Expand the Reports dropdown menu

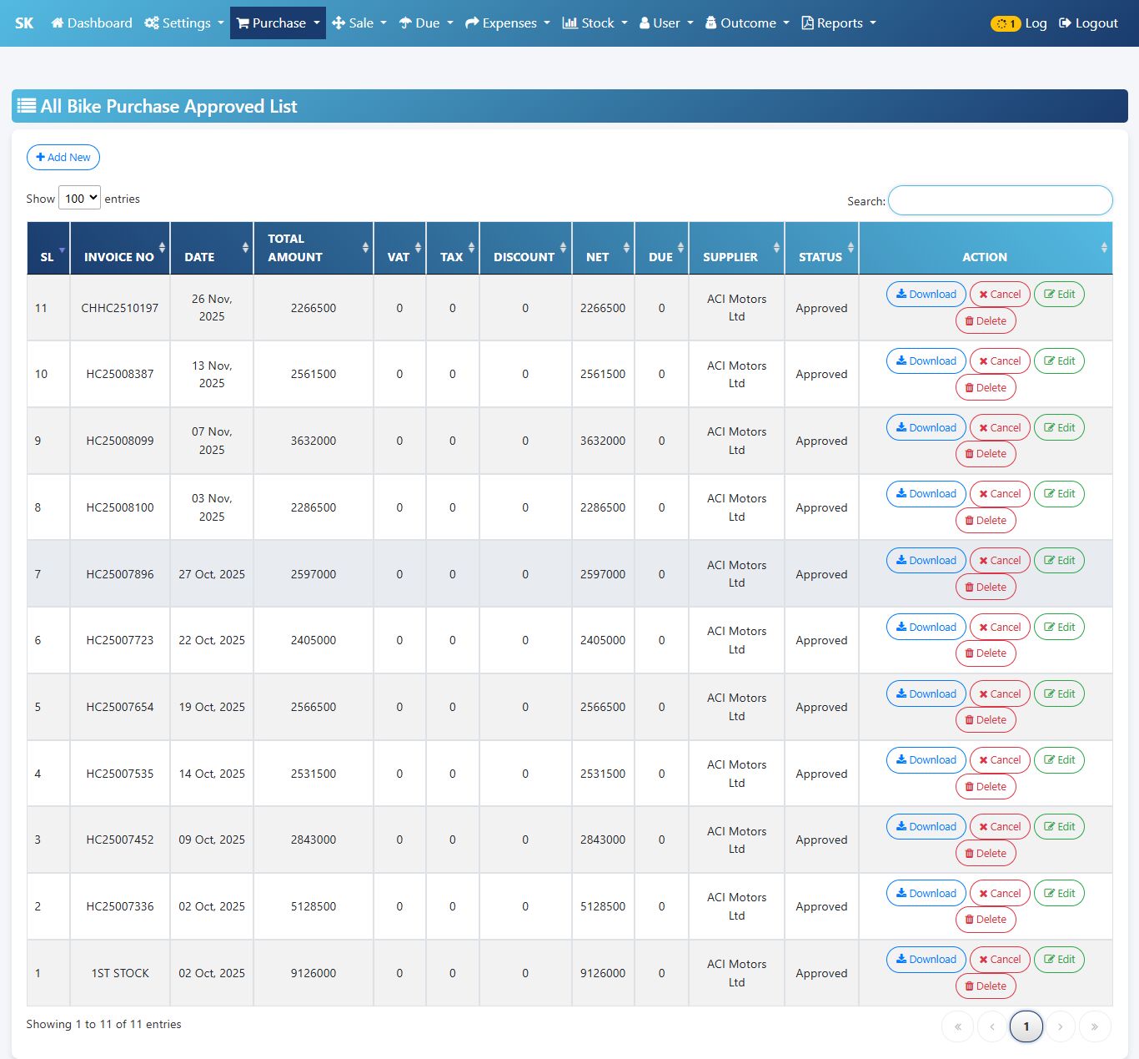838,23
